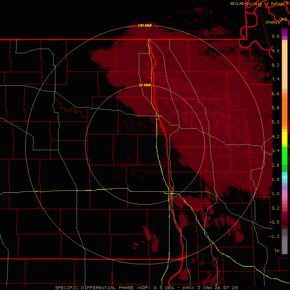Click the SPECIFIC DIFFERENTIAL PHASE (KDP) caption
Image resolution: width=290 pixels, height=290 pixels.
[x=102, y=288]
